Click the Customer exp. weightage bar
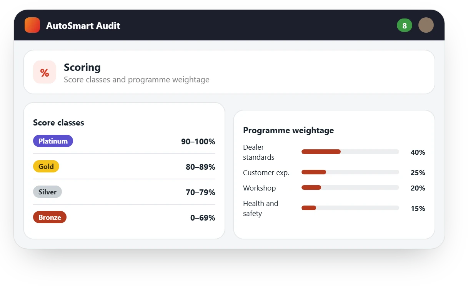The width and height of the screenshot is (468, 286). click(350, 172)
